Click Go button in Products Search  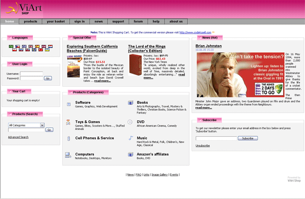(49, 130)
